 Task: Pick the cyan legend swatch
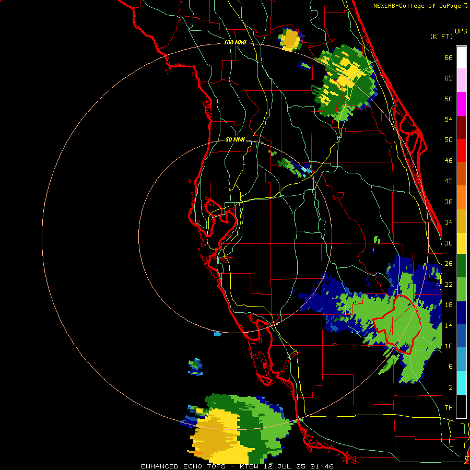pos(461,383)
